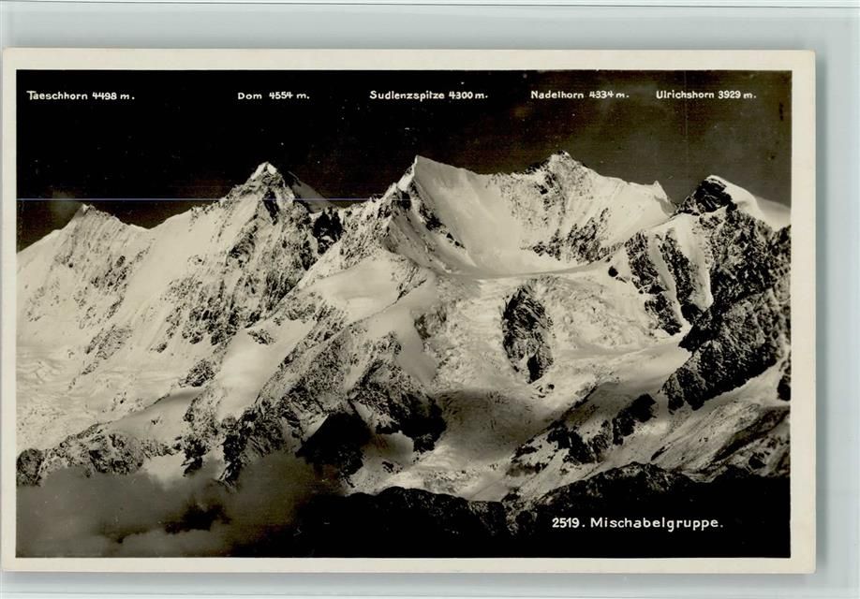The width and height of the screenshot is (860, 599).
Task: Click the "Taeschhorn 4498 m." label
Action: (81, 95)
